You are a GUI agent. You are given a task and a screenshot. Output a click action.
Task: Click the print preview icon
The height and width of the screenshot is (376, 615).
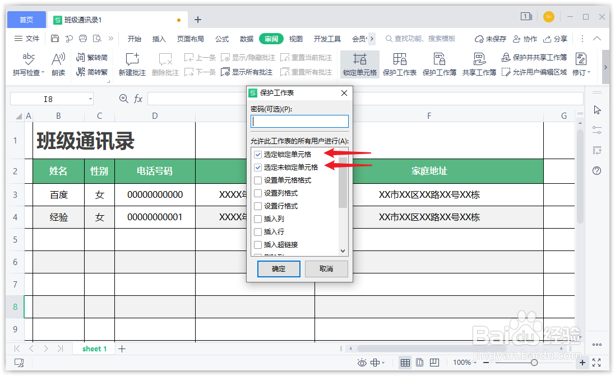pyautogui.click(x=97, y=39)
